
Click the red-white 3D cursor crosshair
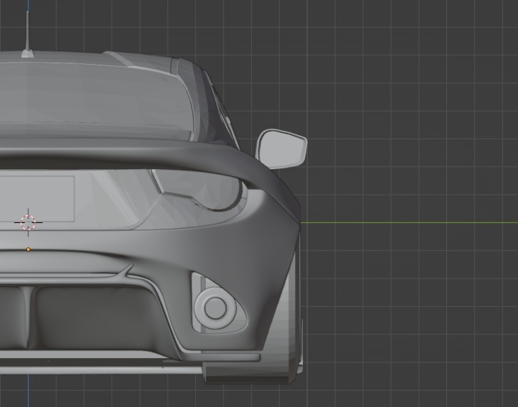(28, 222)
